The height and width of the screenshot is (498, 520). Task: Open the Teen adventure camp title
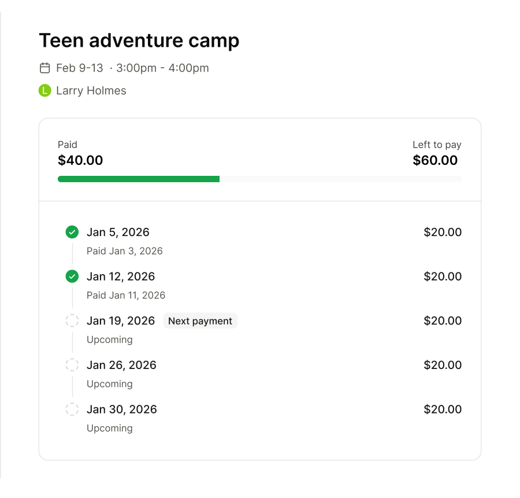tap(139, 40)
